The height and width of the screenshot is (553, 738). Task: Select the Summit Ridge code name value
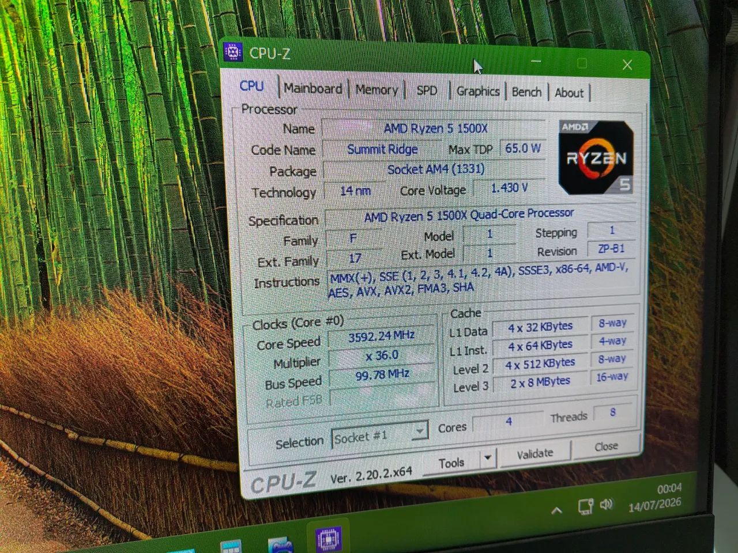click(382, 149)
